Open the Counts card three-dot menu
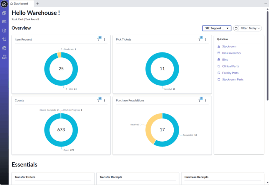269x185 pixels. point(104,100)
